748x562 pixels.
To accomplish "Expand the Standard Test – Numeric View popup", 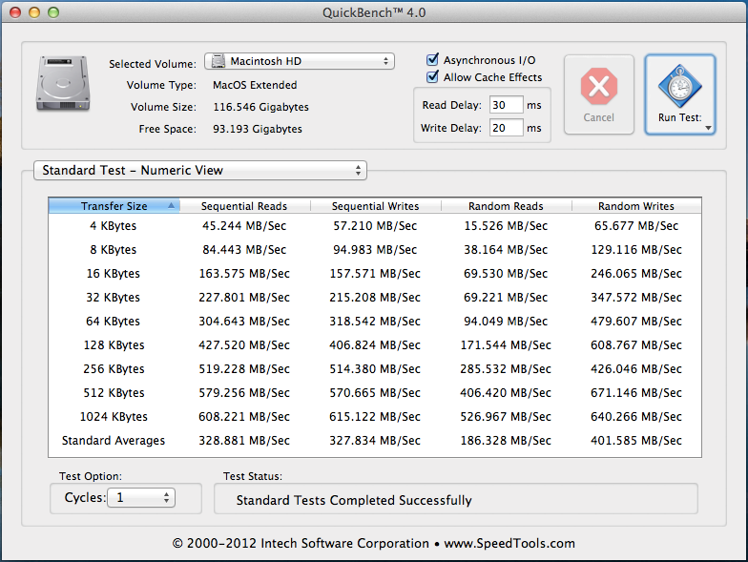I will tap(199, 171).
